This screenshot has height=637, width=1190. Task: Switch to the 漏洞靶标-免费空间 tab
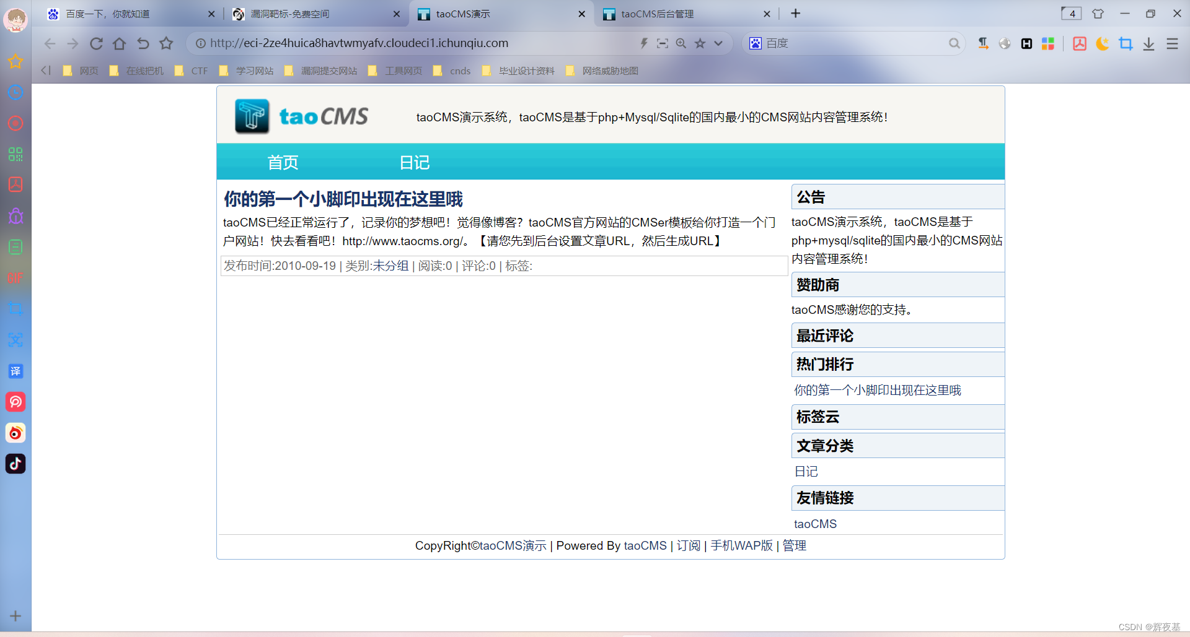pos(316,14)
